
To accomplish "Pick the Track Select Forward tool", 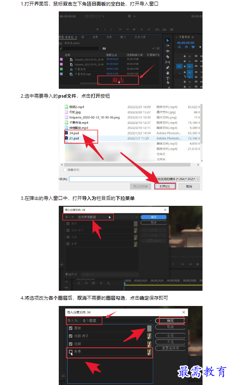I will 168,46.
